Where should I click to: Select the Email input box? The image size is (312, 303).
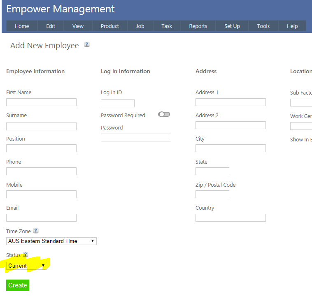pos(41,218)
